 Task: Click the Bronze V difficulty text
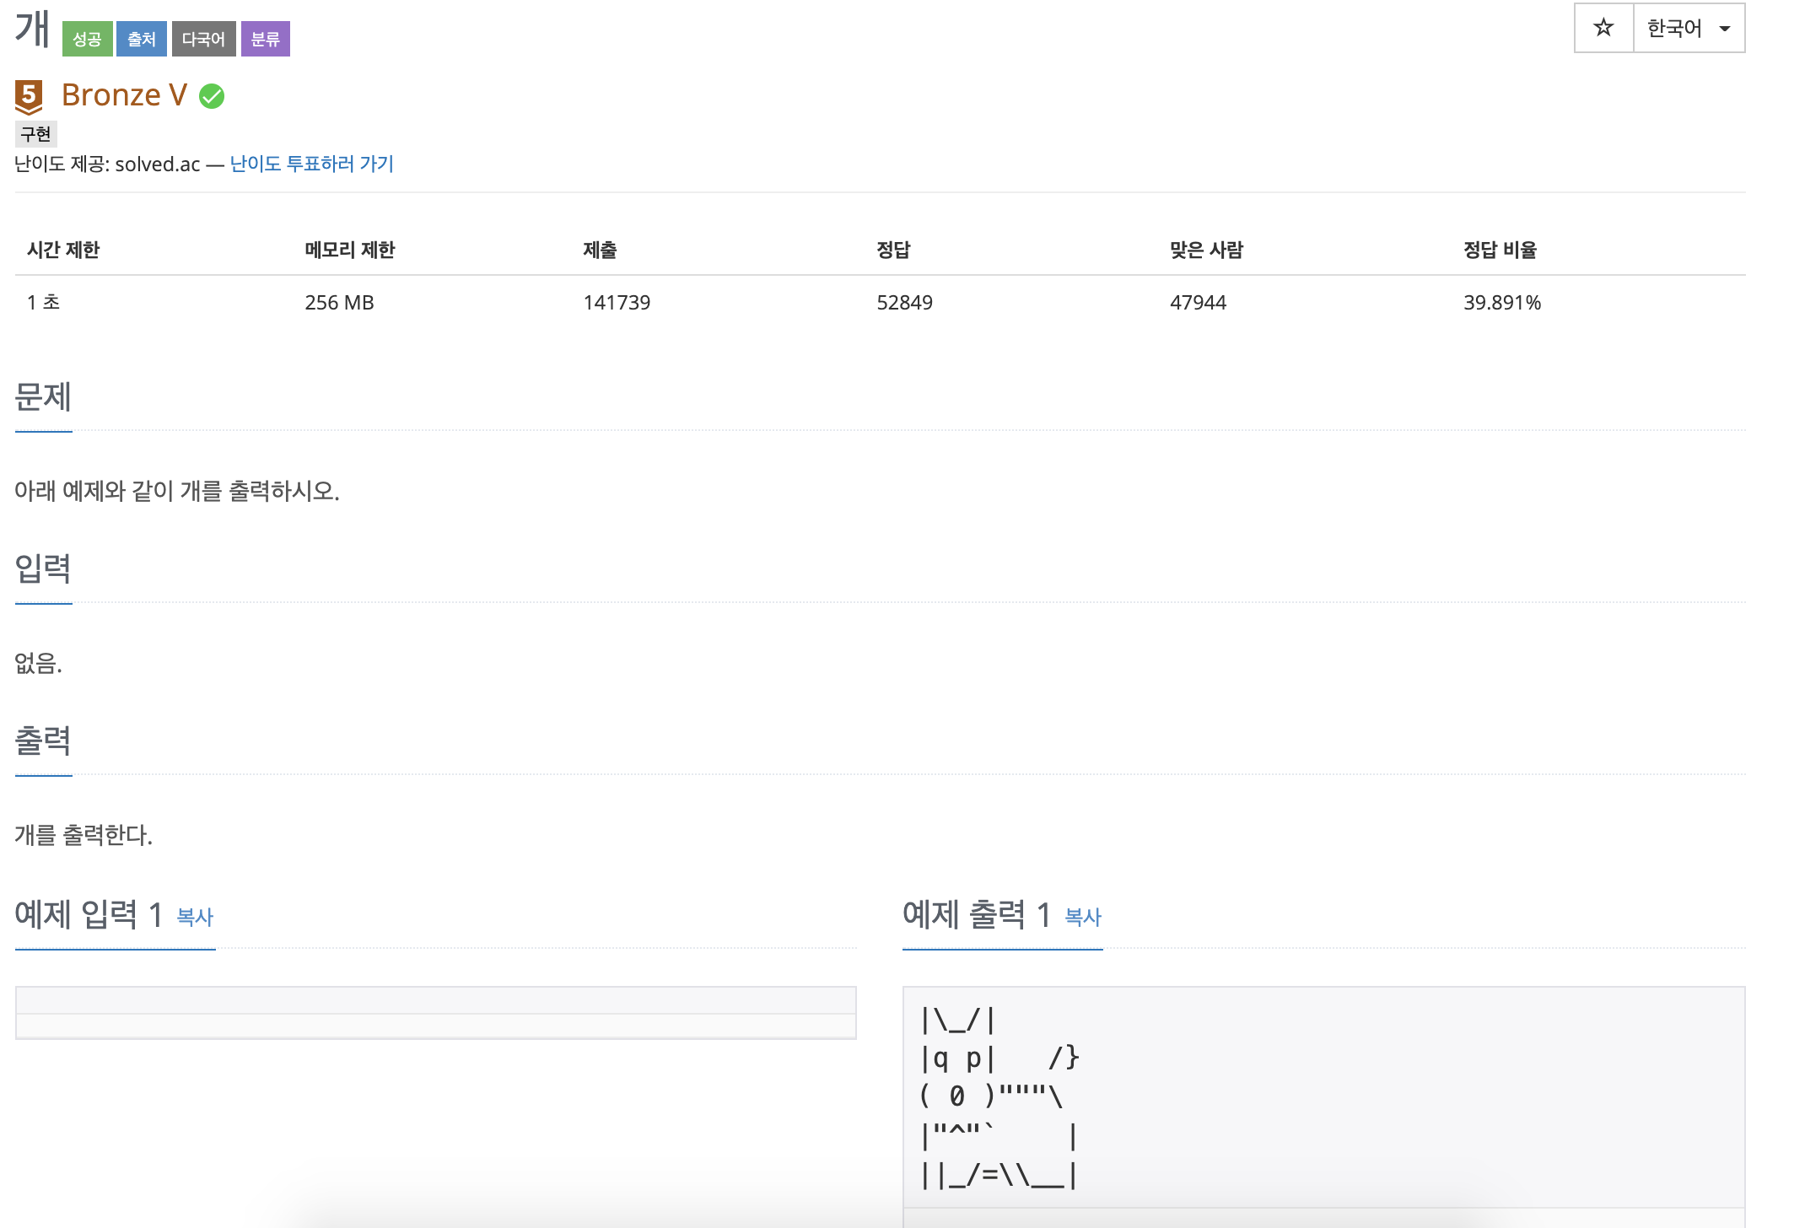[x=124, y=95]
